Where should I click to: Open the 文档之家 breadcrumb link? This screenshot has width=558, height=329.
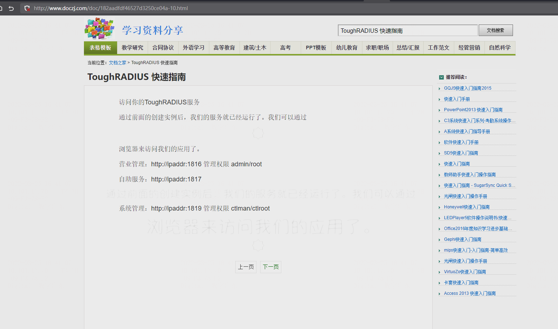click(x=117, y=62)
